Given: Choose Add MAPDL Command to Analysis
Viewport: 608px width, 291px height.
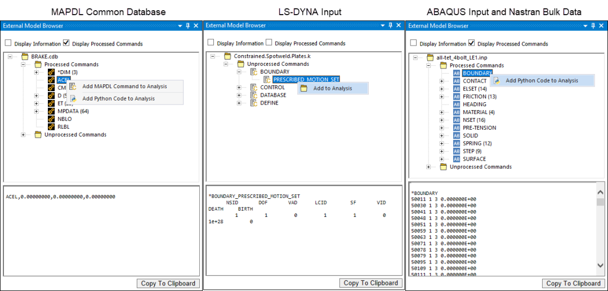Looking at the screenshot, I should [x=125, y=87].
